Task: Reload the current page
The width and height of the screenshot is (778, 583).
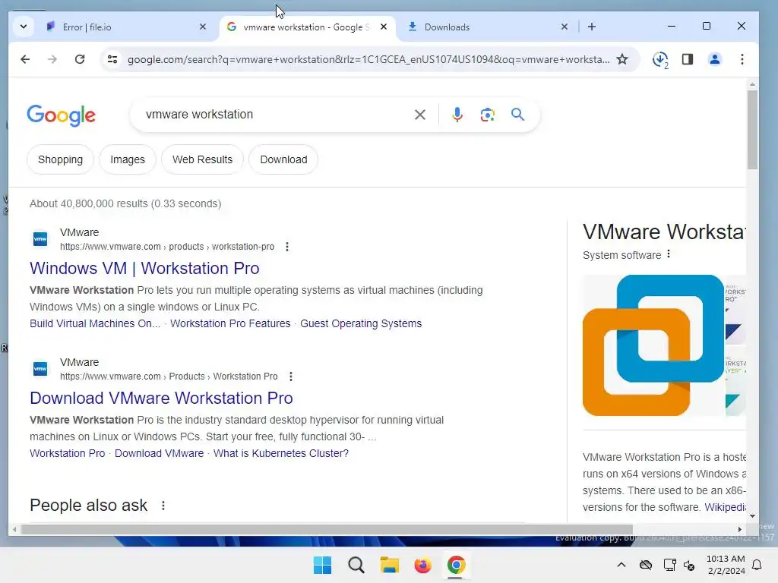Action: tap(79, 59)
